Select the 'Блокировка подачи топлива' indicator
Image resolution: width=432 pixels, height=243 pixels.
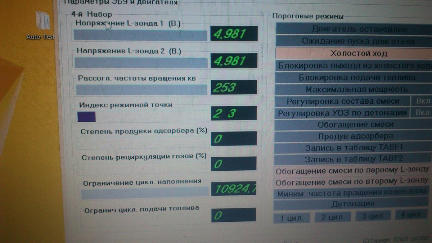pos(354,77)
